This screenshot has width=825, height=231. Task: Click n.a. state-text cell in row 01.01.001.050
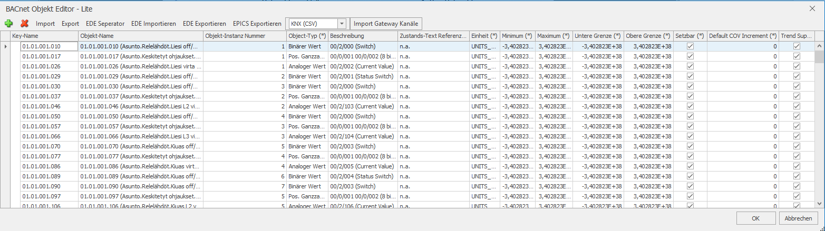pos(433,116)
